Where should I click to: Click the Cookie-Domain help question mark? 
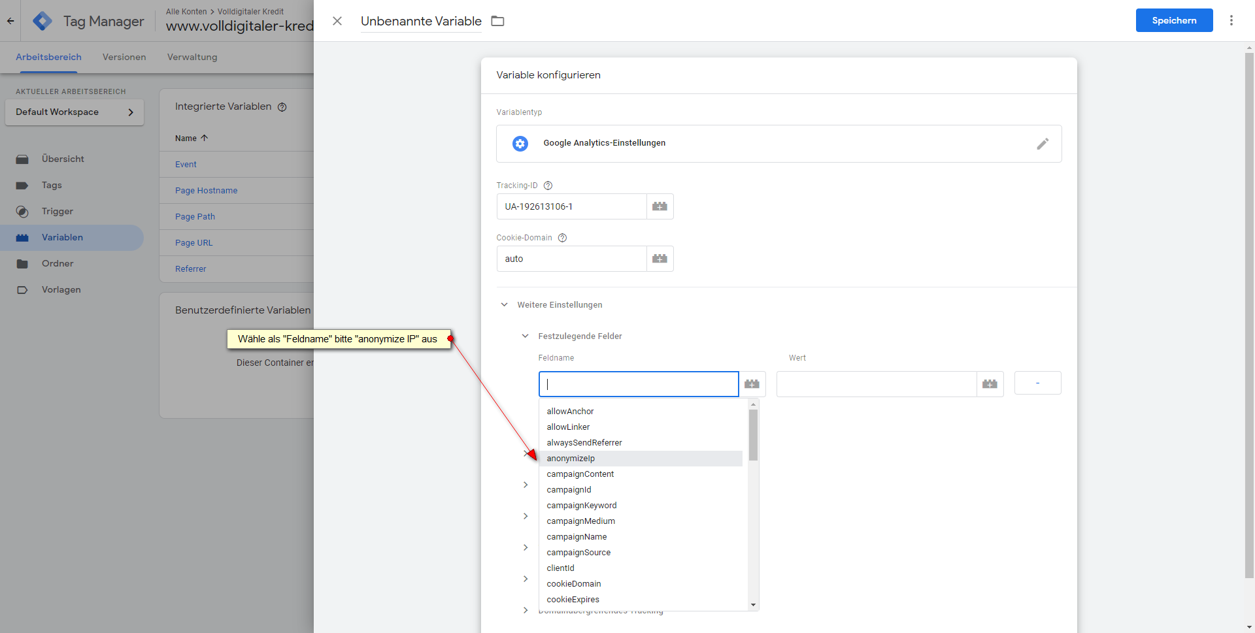coord(562,238)
